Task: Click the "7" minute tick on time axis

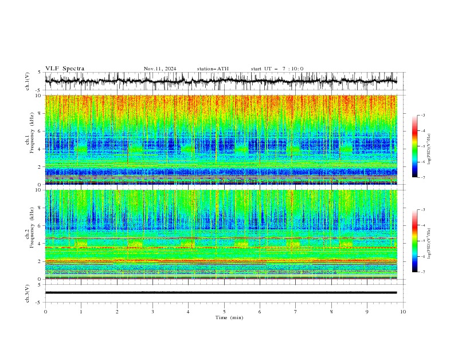Action: pos(295,312)
